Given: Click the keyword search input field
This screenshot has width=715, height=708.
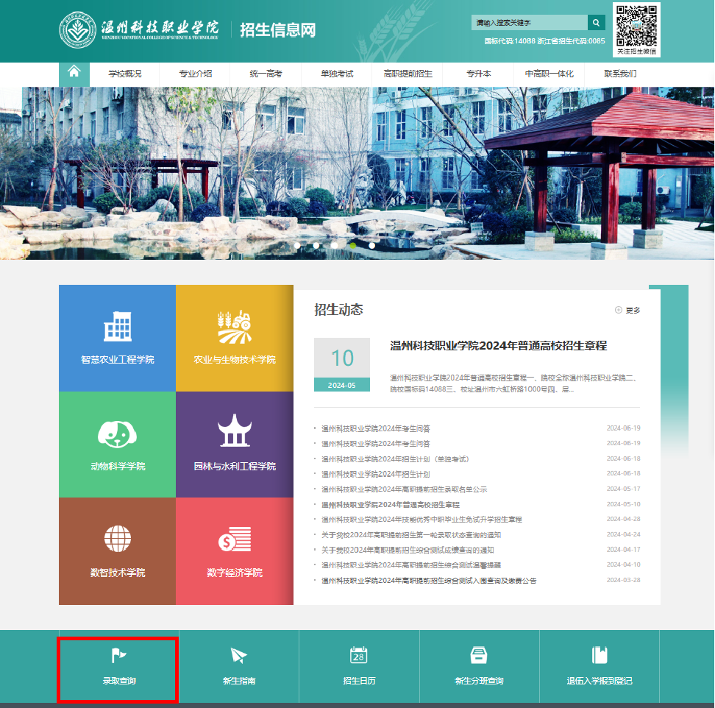Looking at the screenshot, I should (528, 23).
